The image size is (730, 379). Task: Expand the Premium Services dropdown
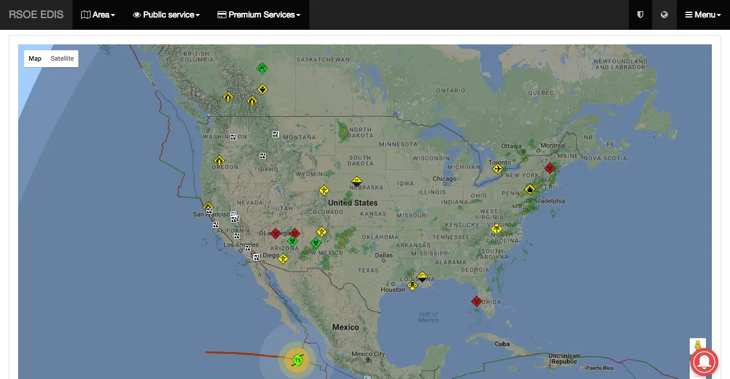[259, 15]
